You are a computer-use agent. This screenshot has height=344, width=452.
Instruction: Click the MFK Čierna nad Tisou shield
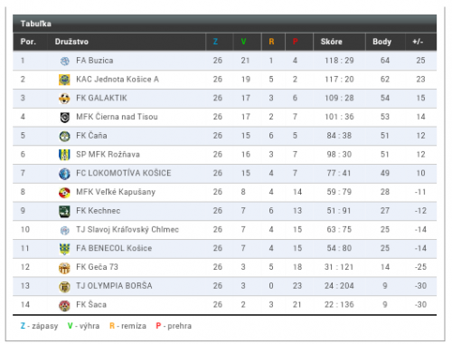coord(64,117)
